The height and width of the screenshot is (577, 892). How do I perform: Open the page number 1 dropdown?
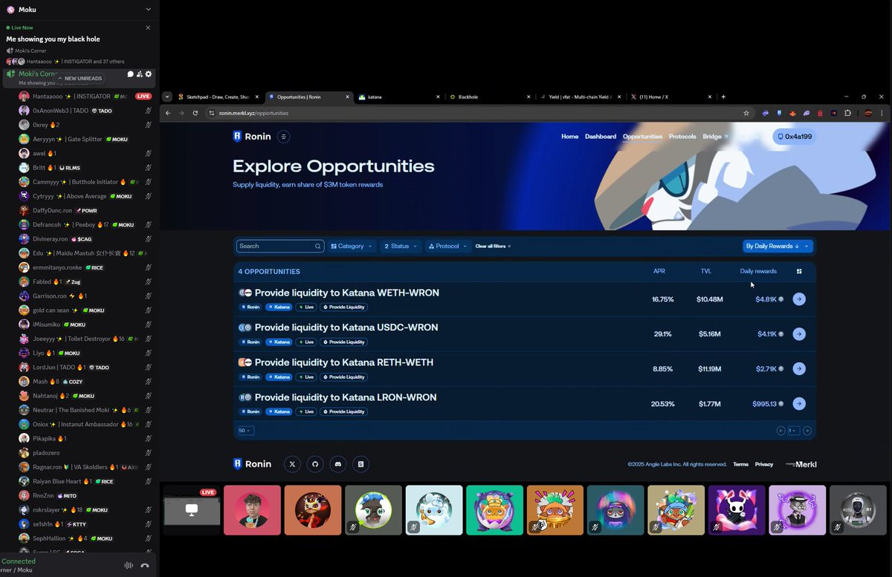[x=794, y=431]
